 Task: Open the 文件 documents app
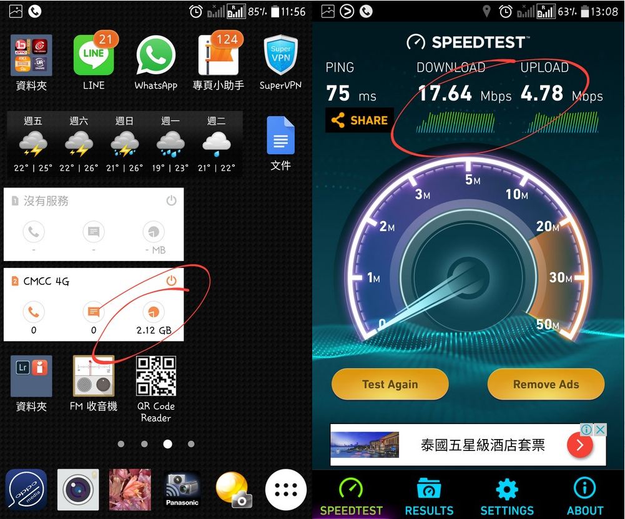280,136
